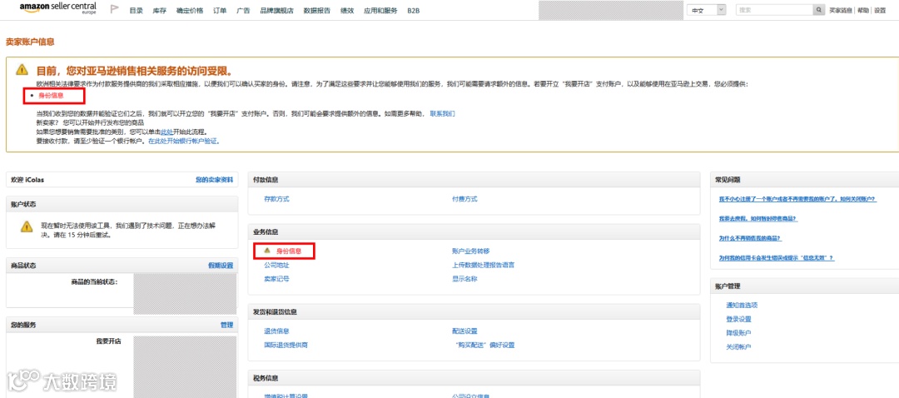
Task: Open the 订单 menu
Action: (220, 10)
